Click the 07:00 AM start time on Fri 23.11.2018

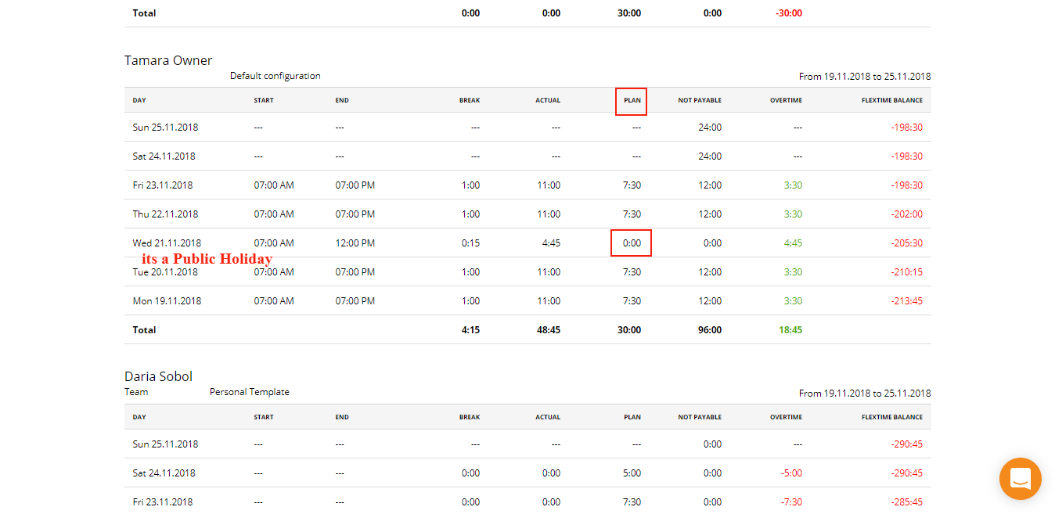pyautogui.click(x=274, y=185)
